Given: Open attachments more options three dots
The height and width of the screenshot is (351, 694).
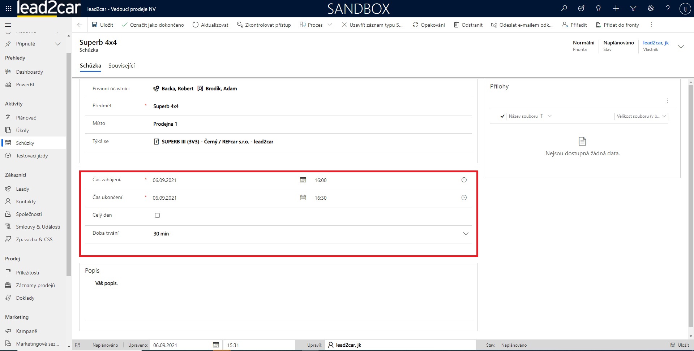Looking at the screenshot, I should click(x=668, y=101).
